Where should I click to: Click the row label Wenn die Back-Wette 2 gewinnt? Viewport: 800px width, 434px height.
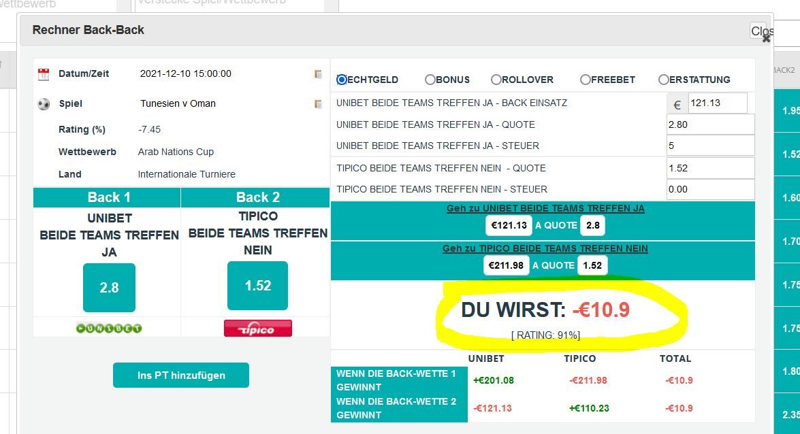click(399, 409)
